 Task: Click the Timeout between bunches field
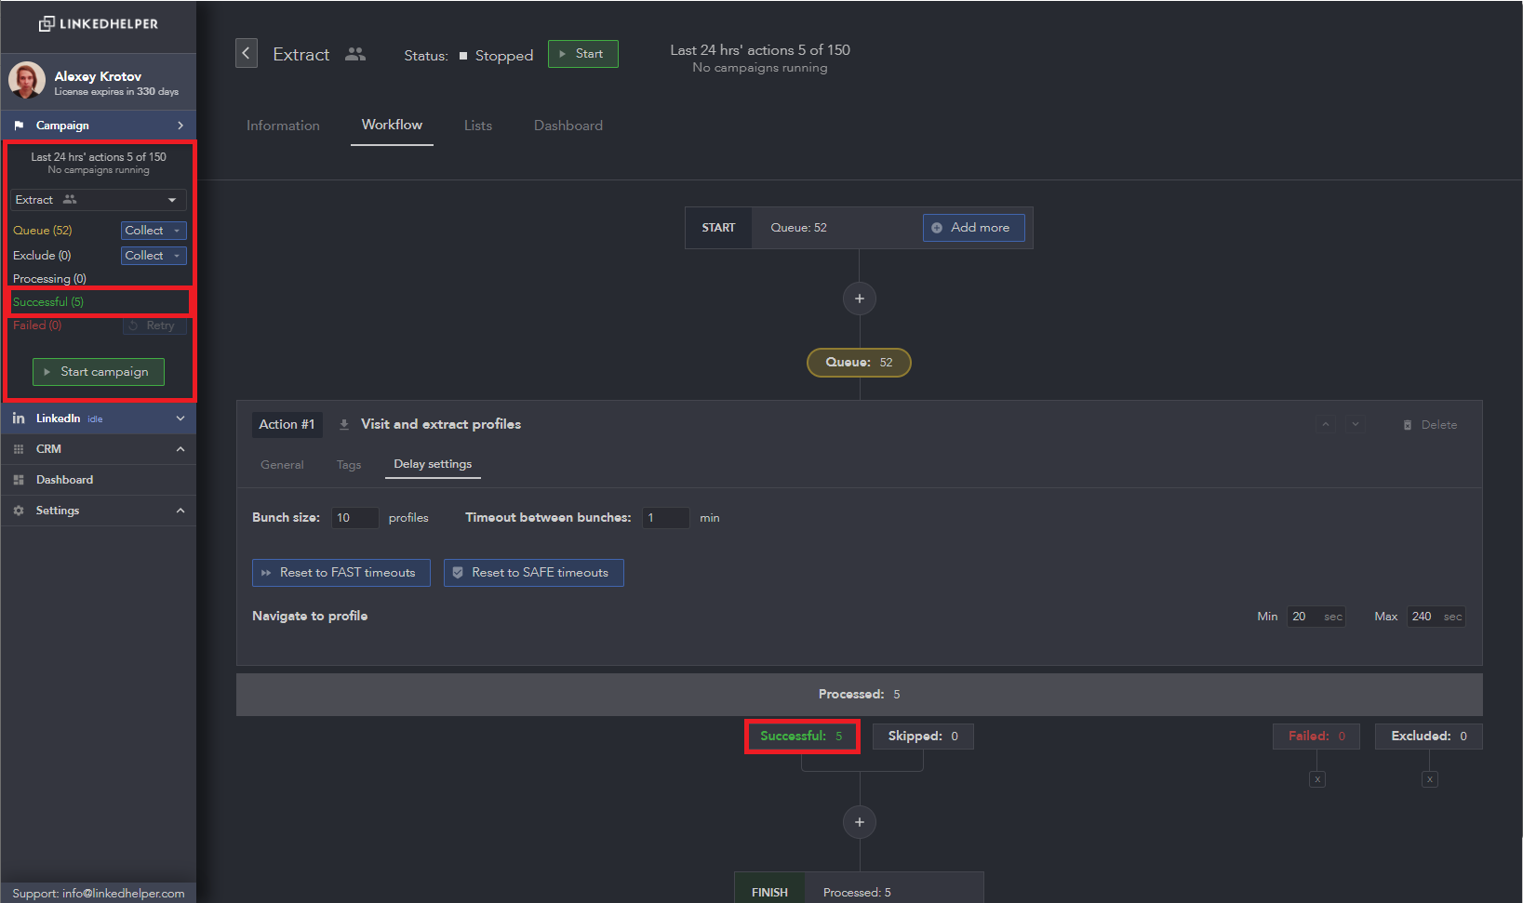(666, 518)
